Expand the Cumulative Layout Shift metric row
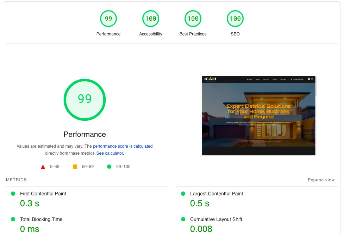This screenshot has height=235, width=343. [x=216, y=219]
